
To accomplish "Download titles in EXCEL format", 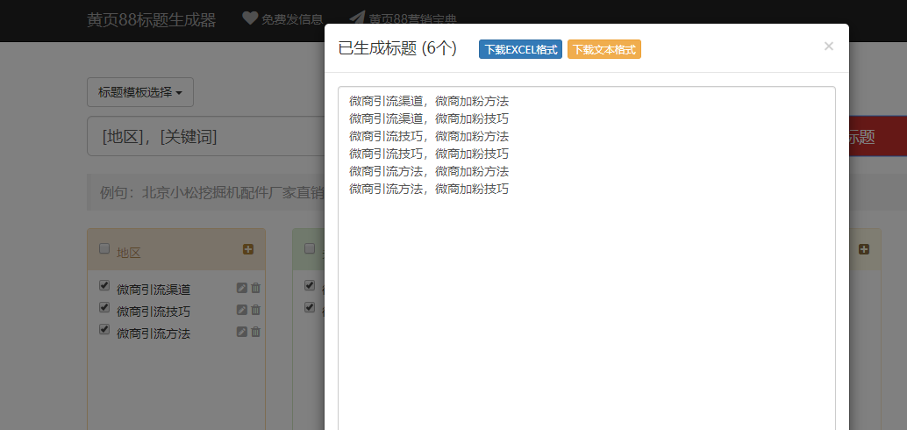I will [520, 49].
